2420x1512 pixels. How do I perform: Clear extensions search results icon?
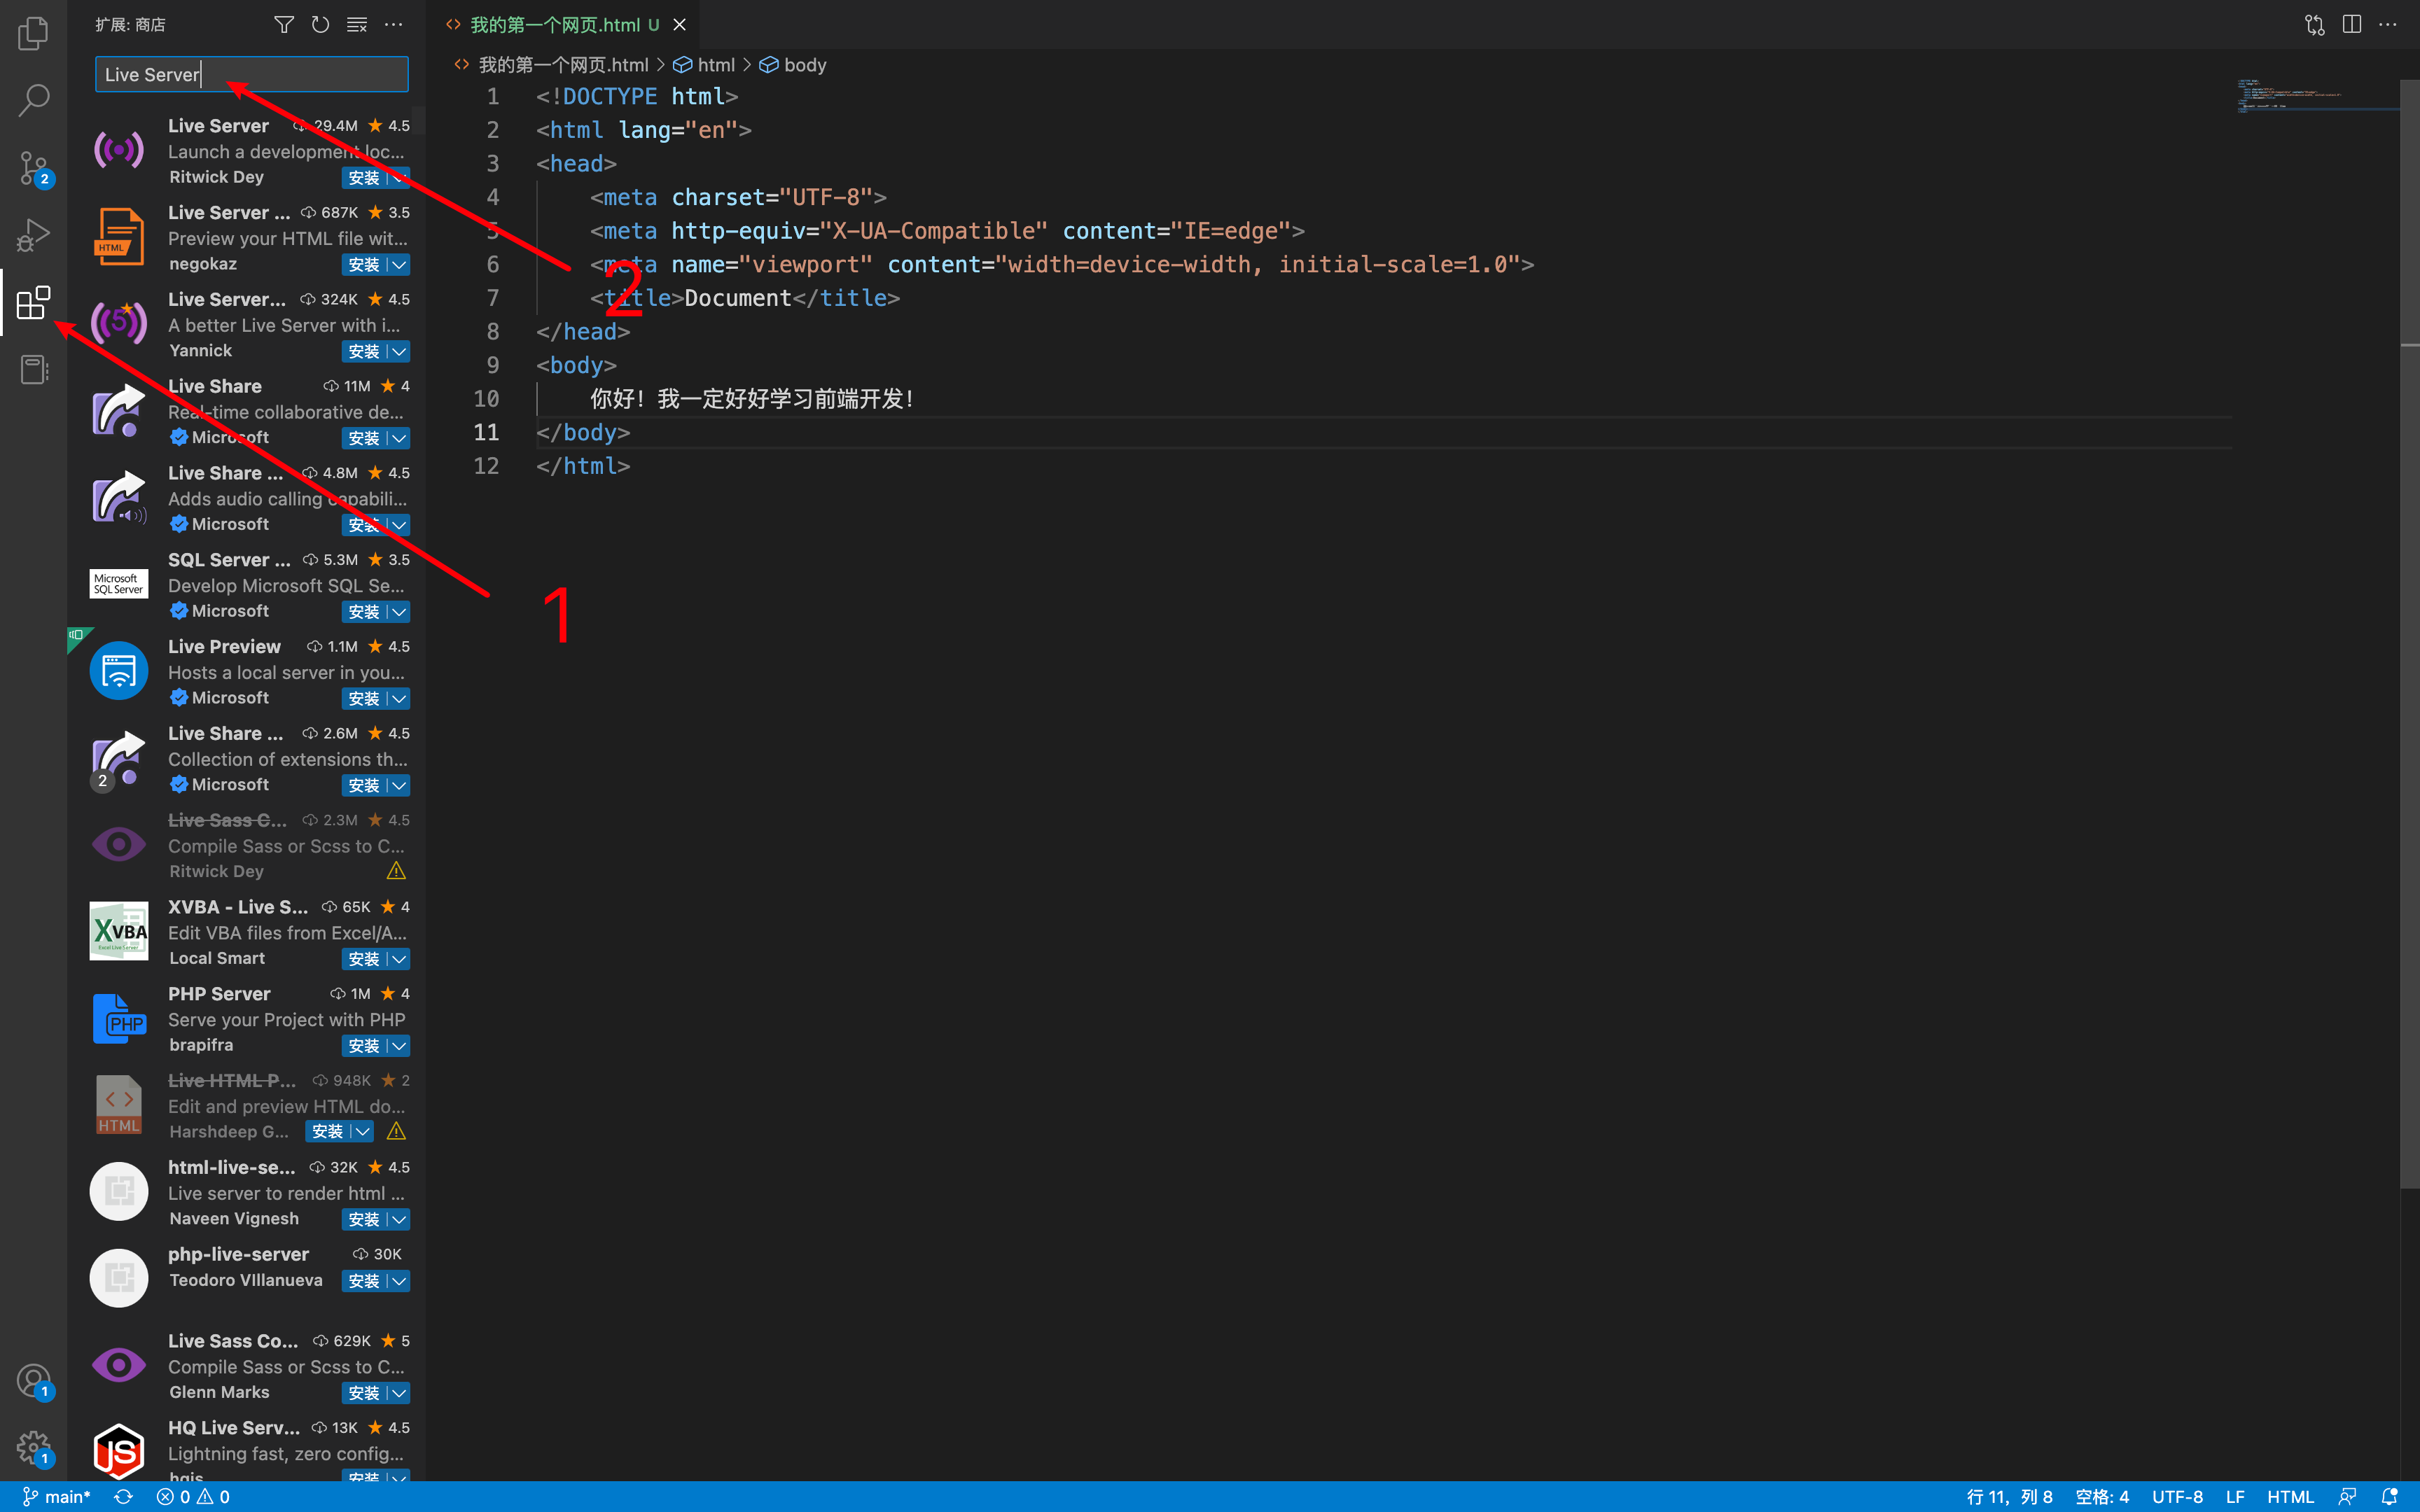(x=357, y=24)
